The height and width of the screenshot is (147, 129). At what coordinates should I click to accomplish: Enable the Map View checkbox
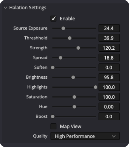click(54, 126)
